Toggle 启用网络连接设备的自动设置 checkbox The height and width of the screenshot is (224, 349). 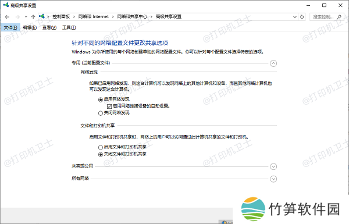coord(109,106)
